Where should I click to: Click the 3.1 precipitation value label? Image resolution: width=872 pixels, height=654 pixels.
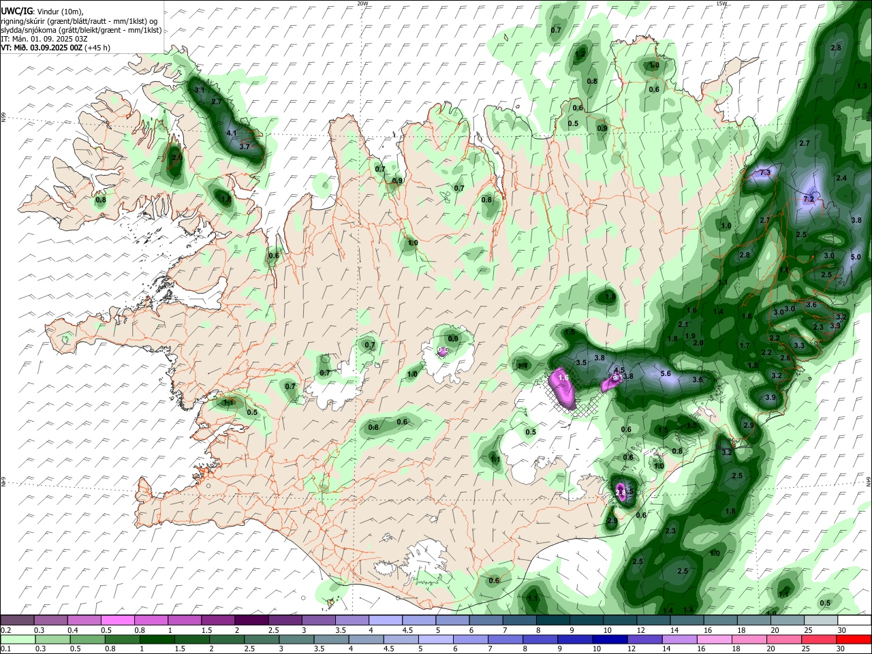(199, 91)
